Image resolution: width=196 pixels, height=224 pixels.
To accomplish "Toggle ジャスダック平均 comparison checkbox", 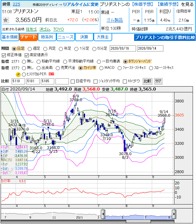I will [95, 82].
